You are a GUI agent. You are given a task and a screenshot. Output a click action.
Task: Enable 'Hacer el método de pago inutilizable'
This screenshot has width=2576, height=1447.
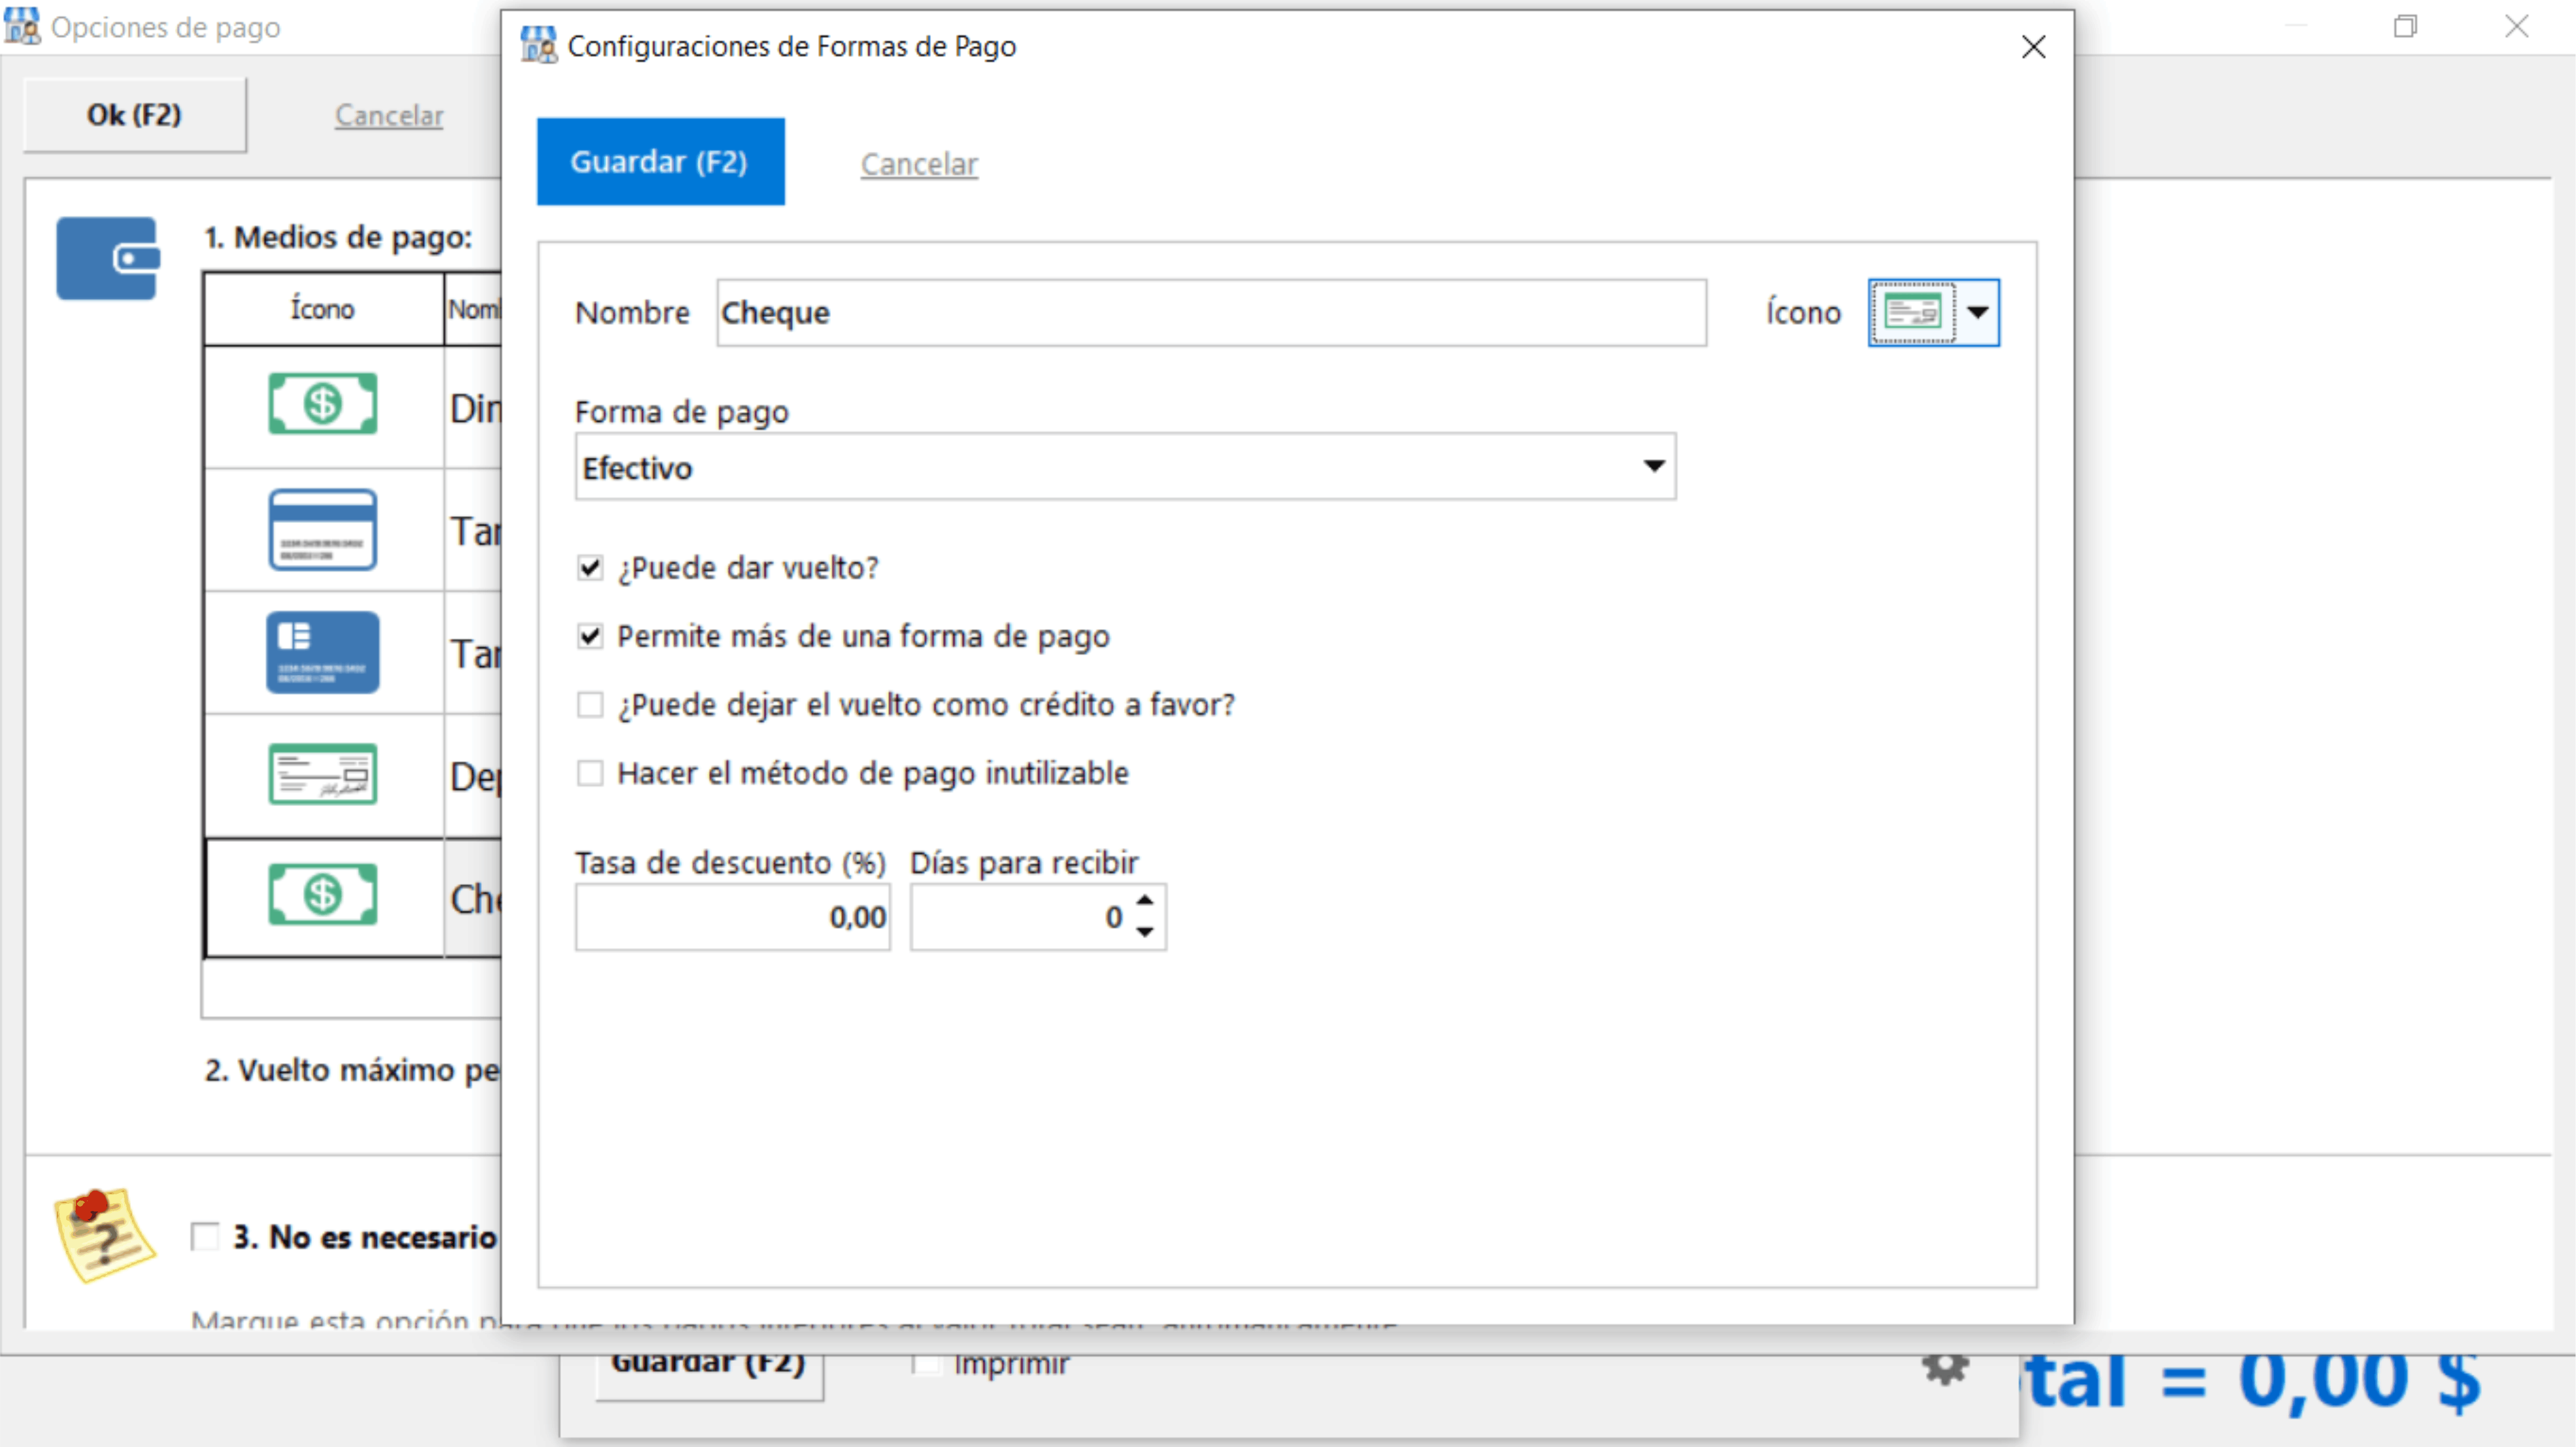pyautogui.click(x=590, y=773)
